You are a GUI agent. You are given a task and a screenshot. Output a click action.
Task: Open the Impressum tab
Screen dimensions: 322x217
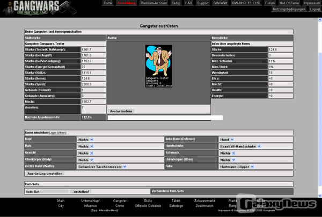(x=311, y=3)
